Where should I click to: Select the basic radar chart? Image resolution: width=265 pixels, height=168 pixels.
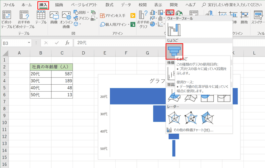click(x=174, y=117)
